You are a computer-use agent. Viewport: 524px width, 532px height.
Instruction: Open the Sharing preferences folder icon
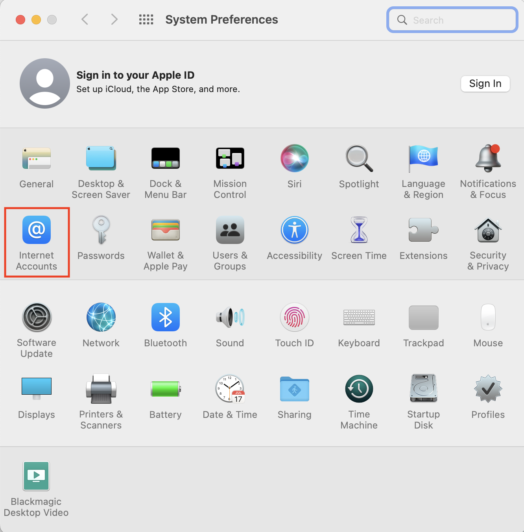pyautogui.click(x=294, y=389)
